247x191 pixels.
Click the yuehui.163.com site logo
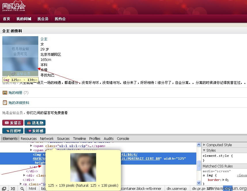(14, 6)
